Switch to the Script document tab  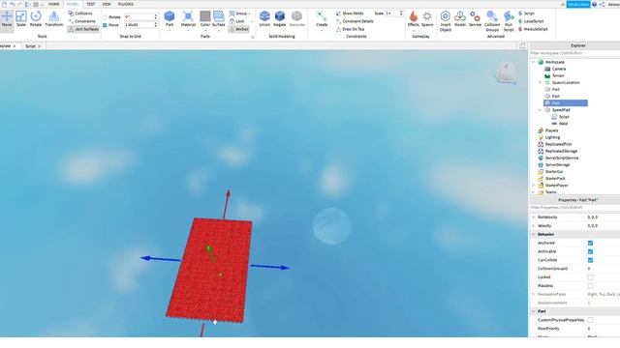[x=30, y=46]
